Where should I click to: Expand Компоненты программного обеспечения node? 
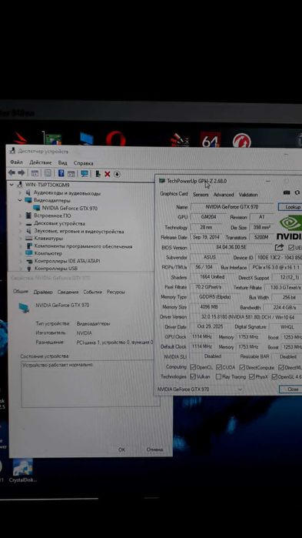(x=20, y=246)
